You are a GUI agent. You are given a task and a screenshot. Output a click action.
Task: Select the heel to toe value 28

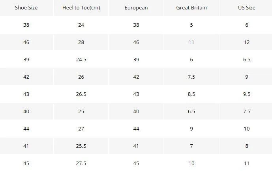point(81,42)
